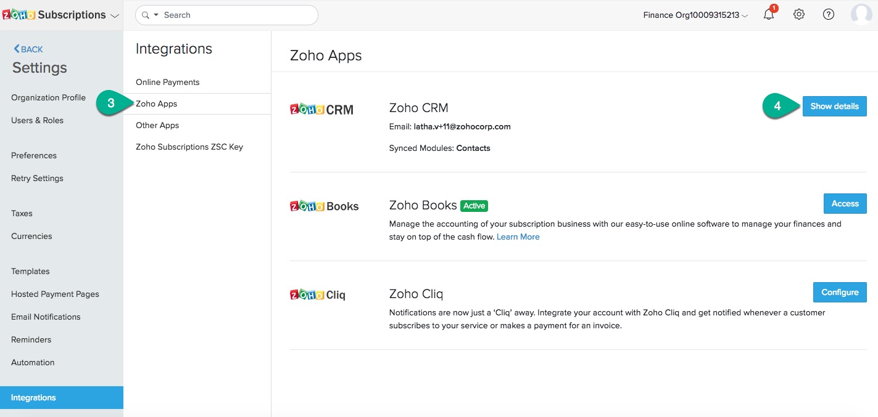Expand the search filter dropdown arrow
This screenshot has height=417, width=878.
[x=156, y=15]
